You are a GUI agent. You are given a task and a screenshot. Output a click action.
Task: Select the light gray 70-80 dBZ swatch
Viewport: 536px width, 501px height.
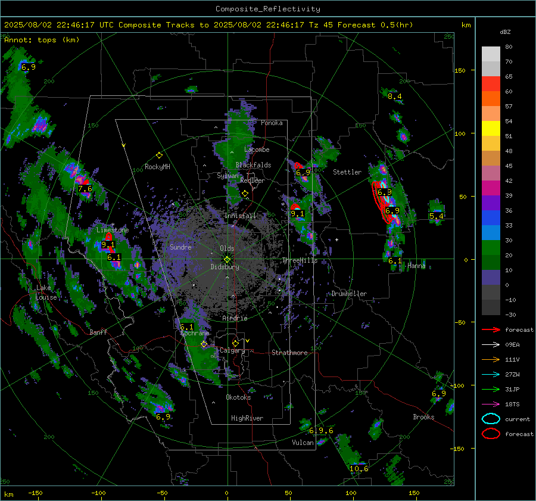pos(491,54)
